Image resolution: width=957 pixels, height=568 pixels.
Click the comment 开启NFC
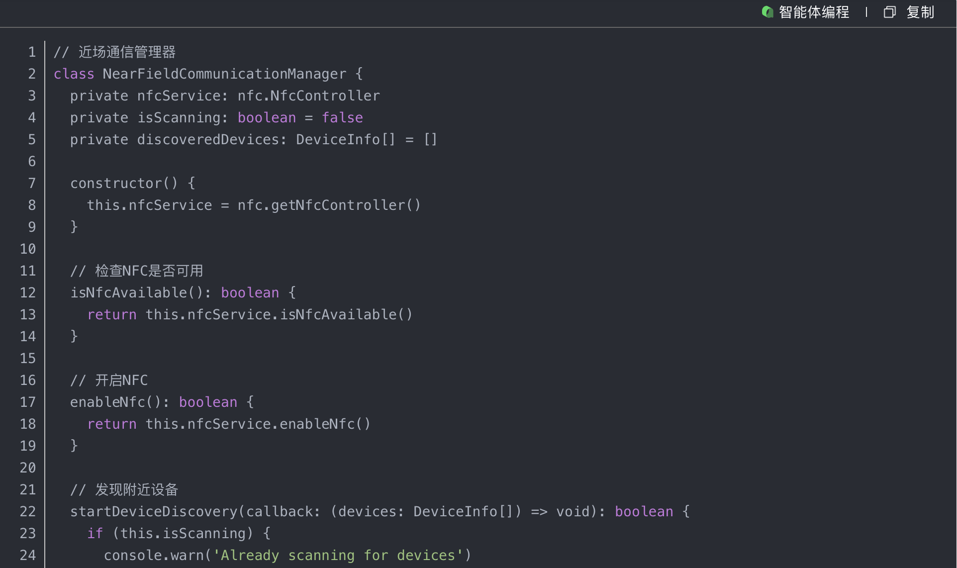(x=121, y=380)
